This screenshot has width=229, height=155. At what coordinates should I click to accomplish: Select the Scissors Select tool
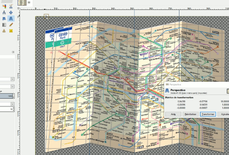[x=11, y=6]
